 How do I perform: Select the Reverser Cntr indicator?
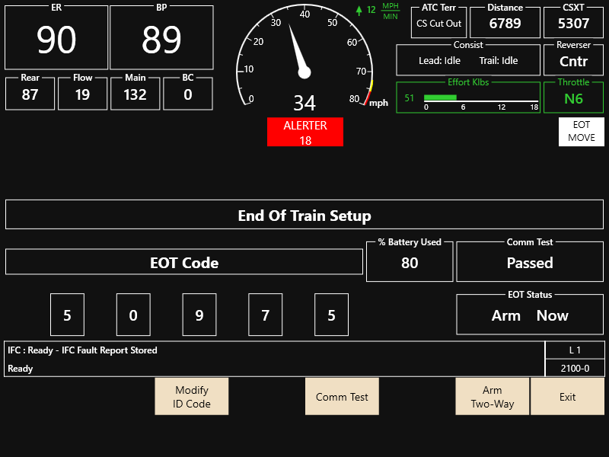[x=573, y=59]
